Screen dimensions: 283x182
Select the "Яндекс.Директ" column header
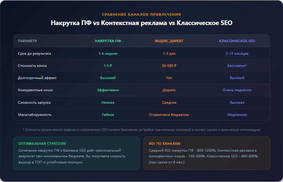tap(169, 41)
